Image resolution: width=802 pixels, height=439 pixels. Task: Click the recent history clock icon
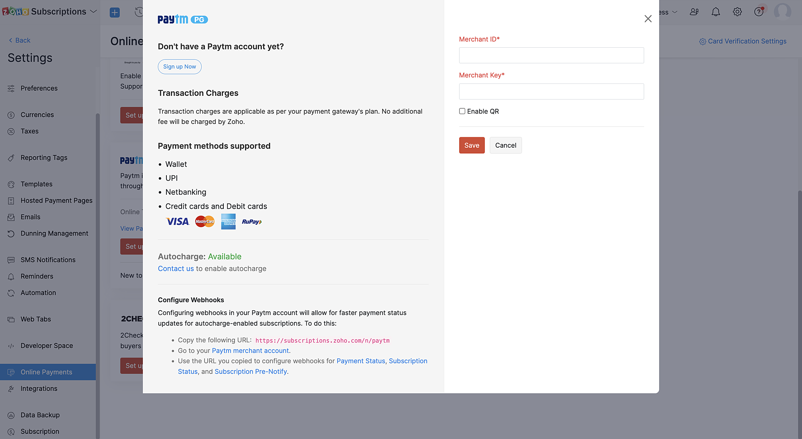(139, 12)
